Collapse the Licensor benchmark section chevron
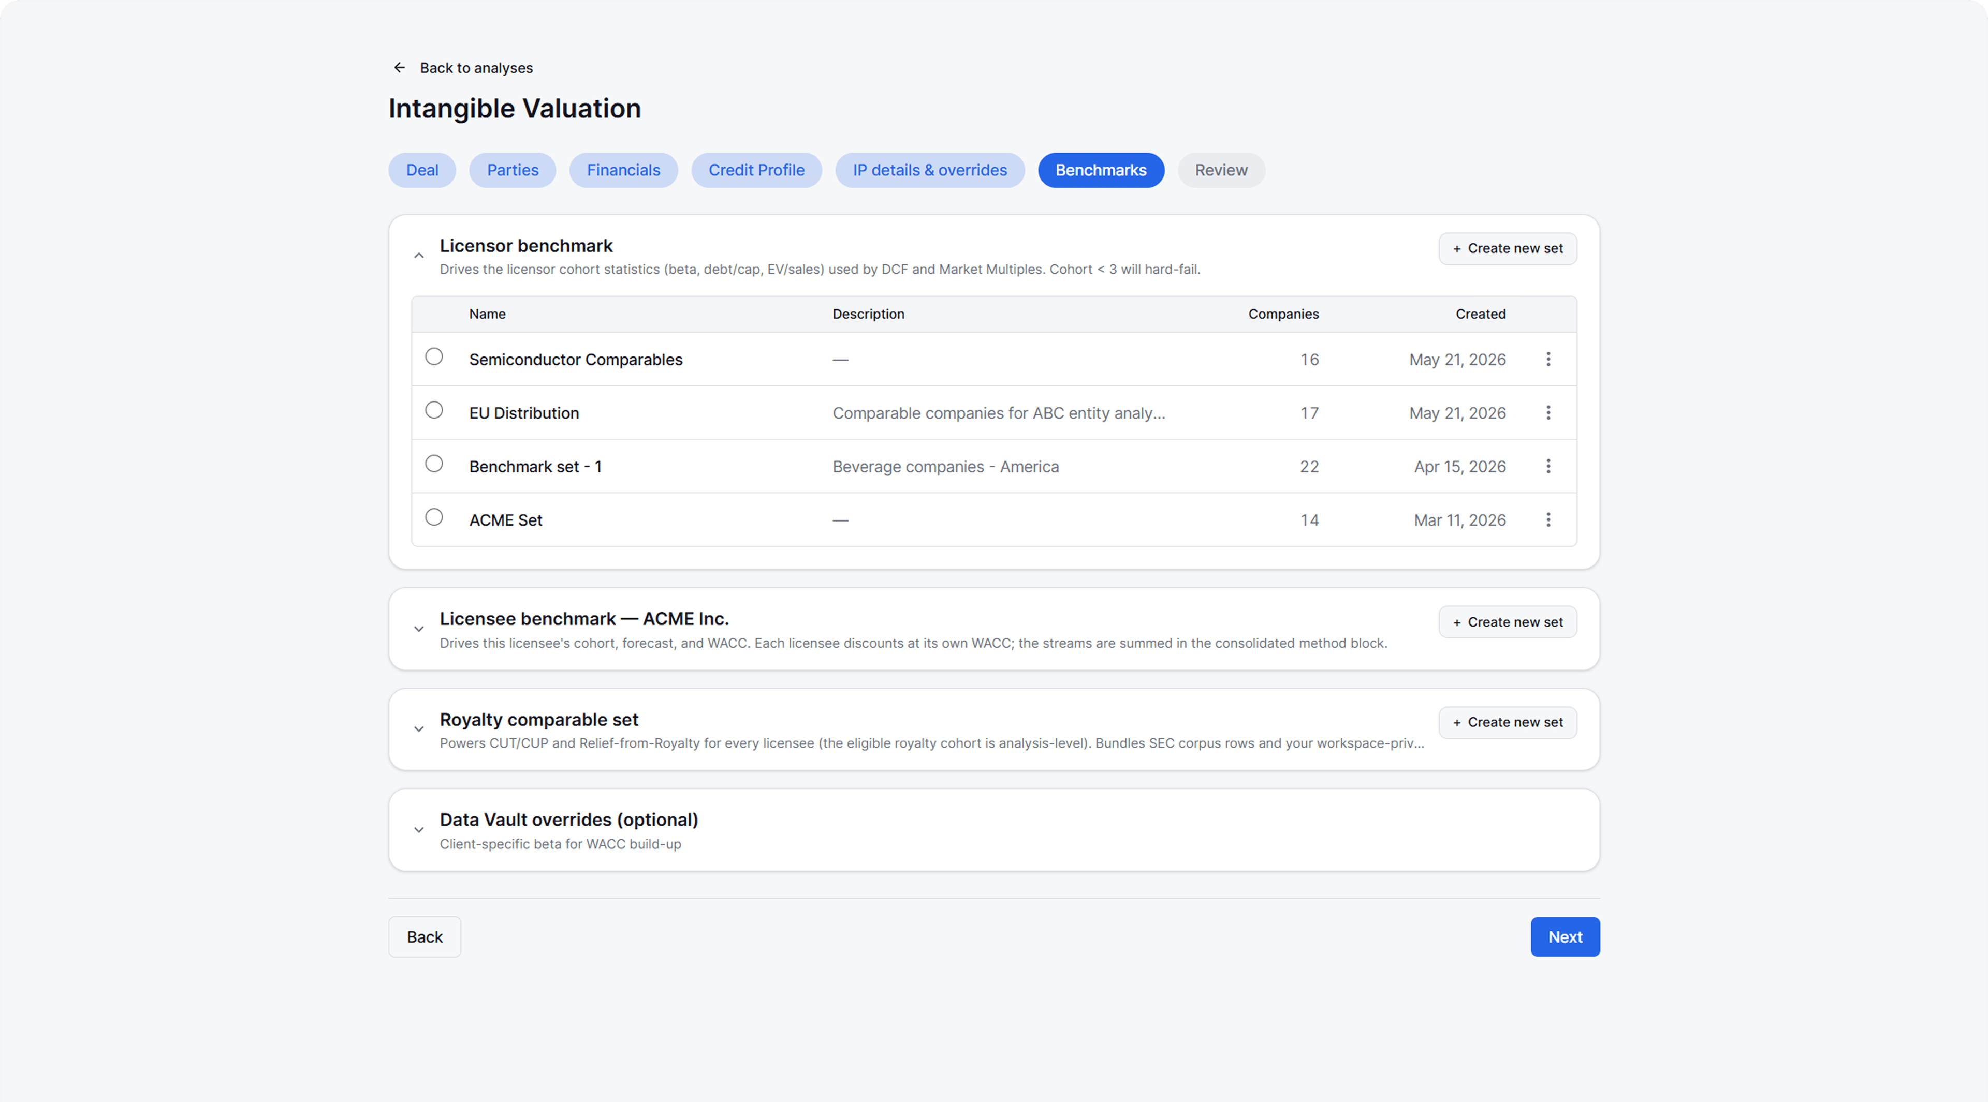1988x1102 pixels. 419,255
